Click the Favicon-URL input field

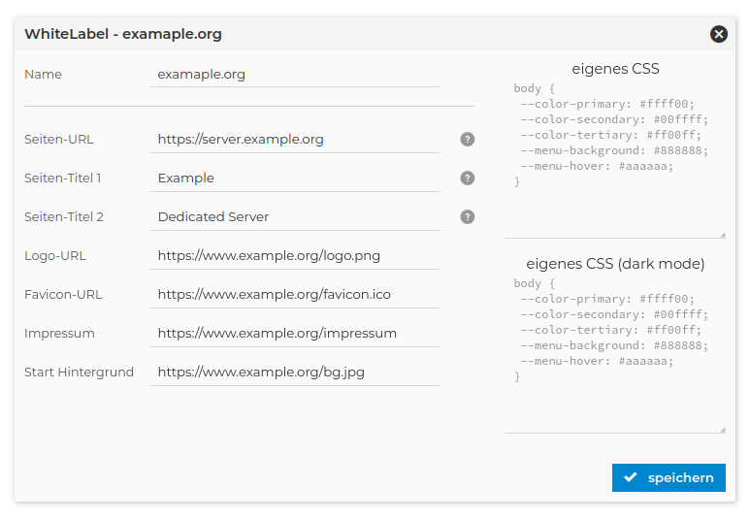coord(294,294)
